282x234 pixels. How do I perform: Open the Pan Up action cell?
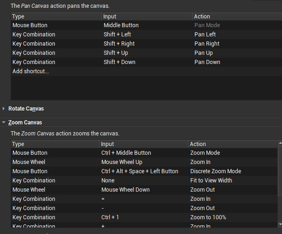(x=204, y=53)
